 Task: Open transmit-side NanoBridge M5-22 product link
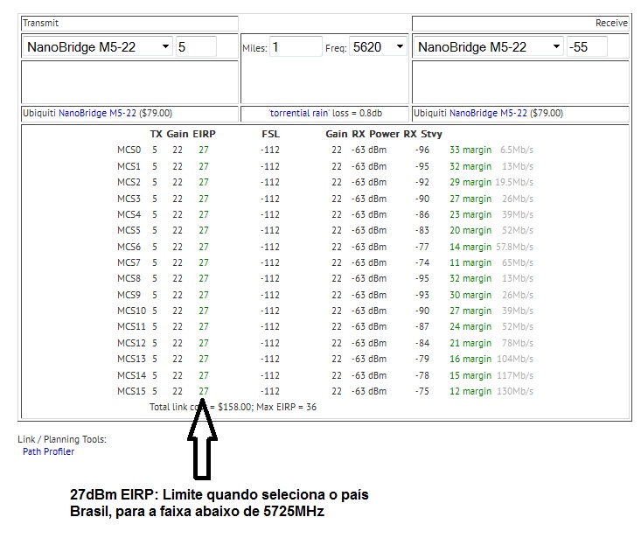tap(97, 113)
